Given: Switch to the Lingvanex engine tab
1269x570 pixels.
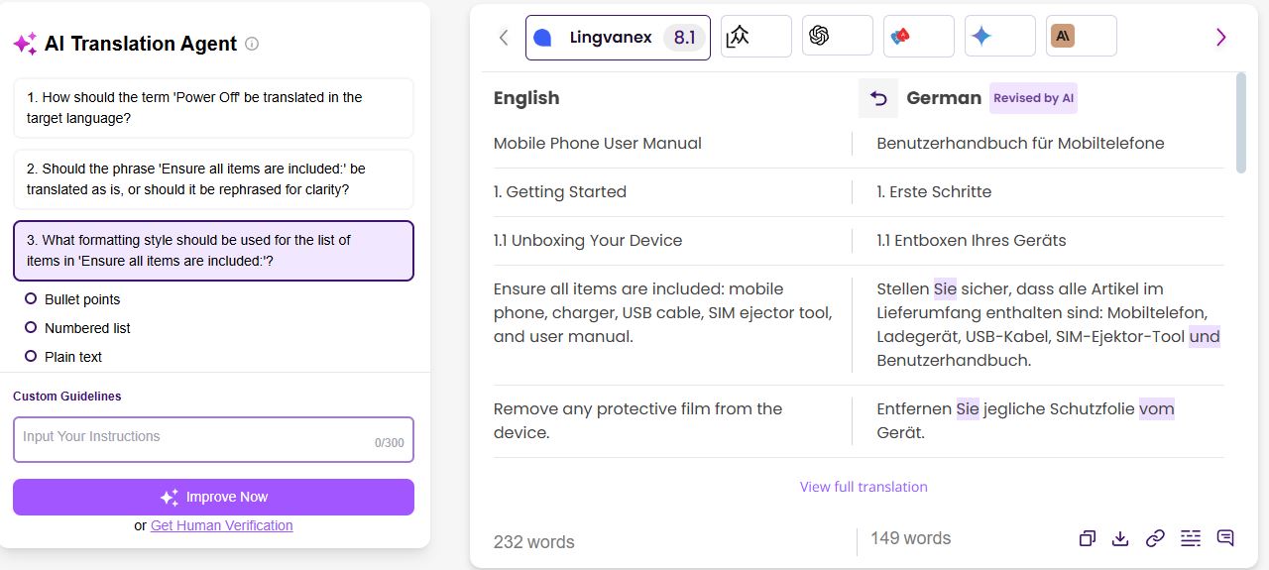Looking at the screenshot, I should coord(617,38).
